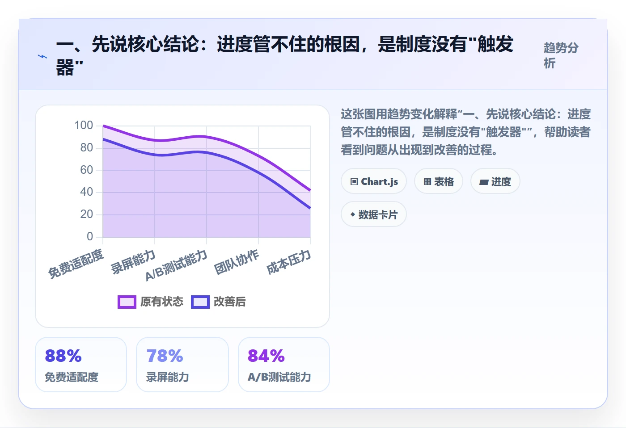The image size is (626, 428).
Task: Select the Chart.js tag
Action: 374,181
